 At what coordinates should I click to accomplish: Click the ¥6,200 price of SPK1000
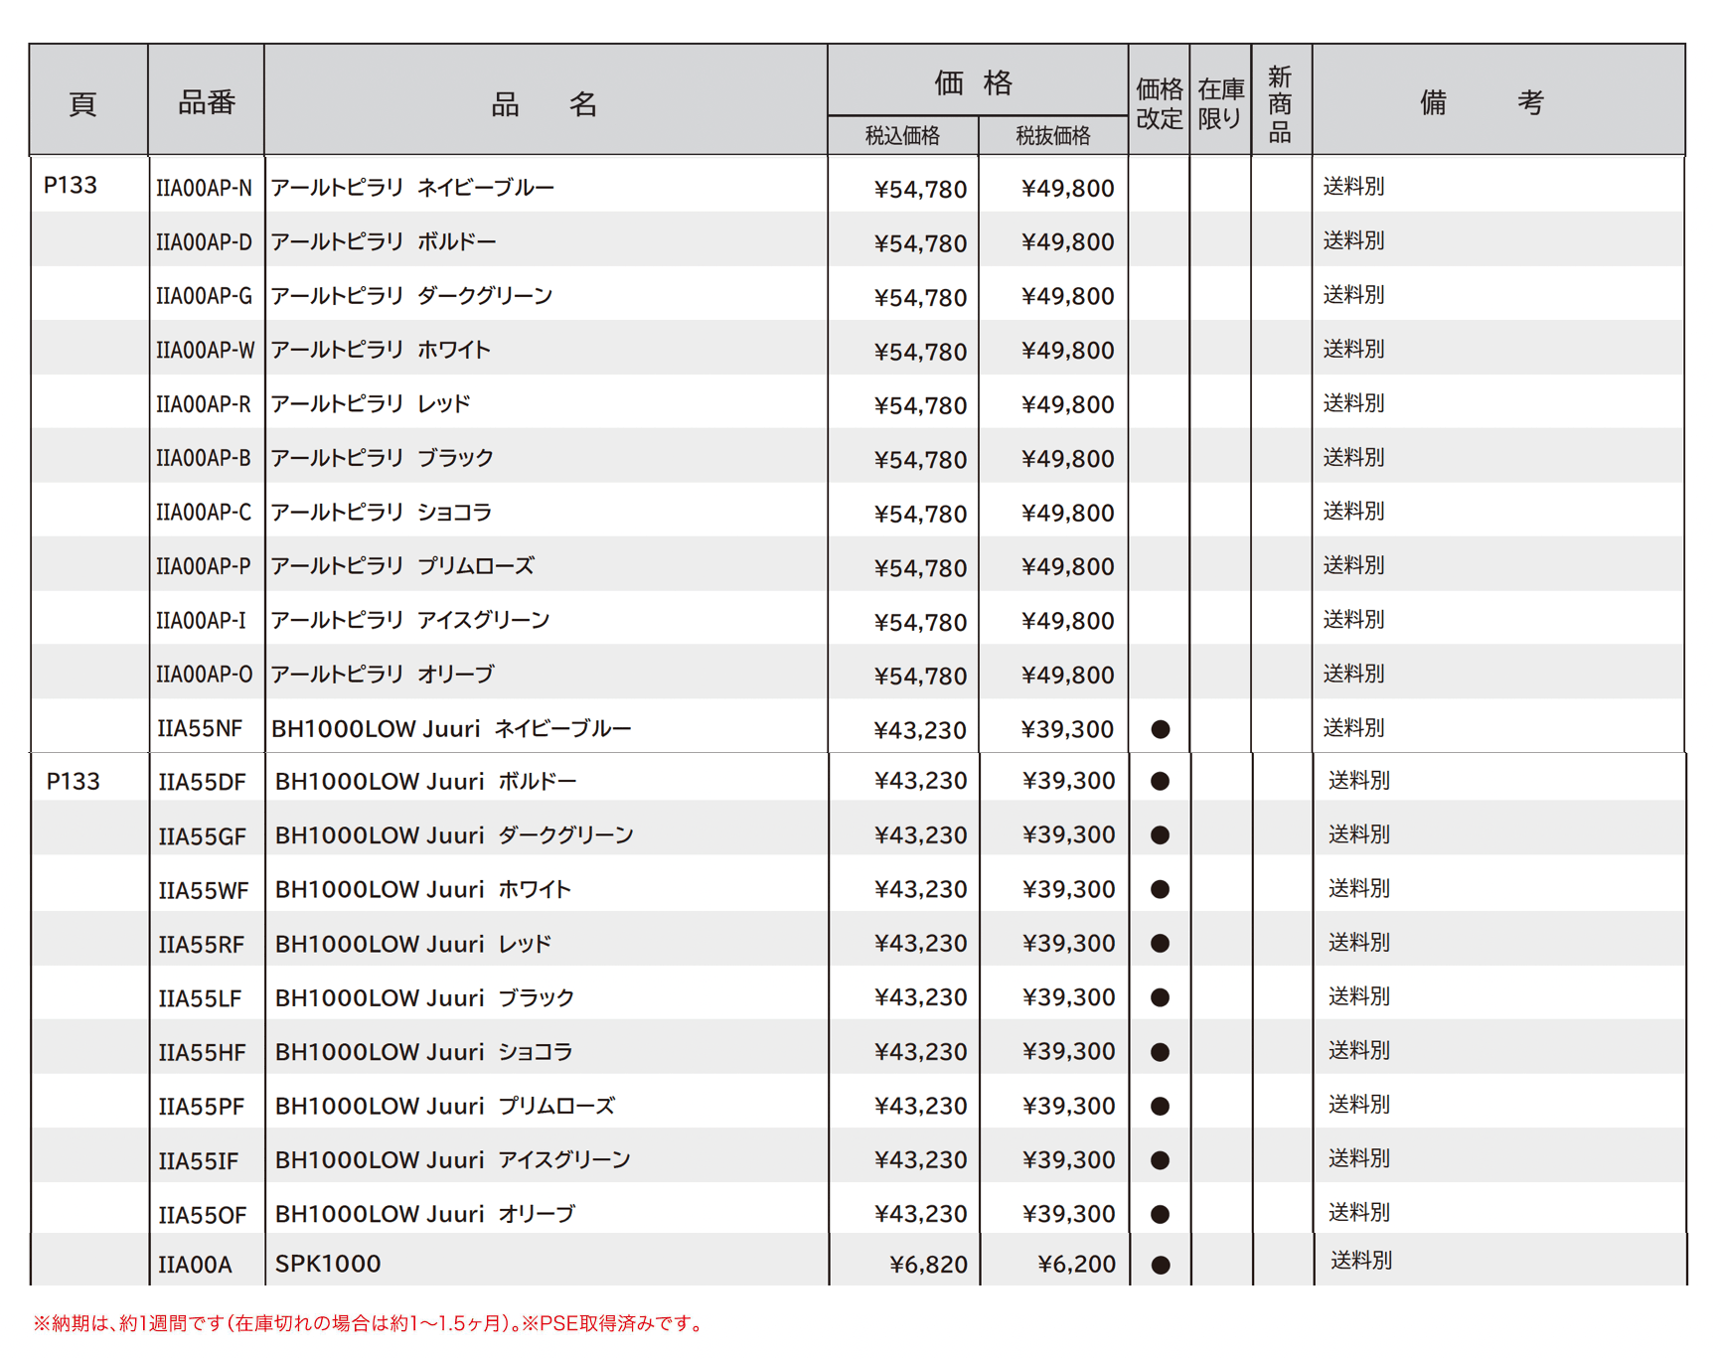[x=1075, y=1262]
